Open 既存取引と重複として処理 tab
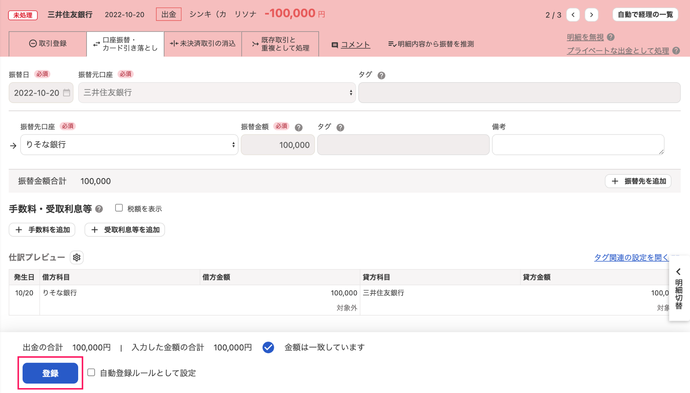690x393 pixels. [280, 44]
